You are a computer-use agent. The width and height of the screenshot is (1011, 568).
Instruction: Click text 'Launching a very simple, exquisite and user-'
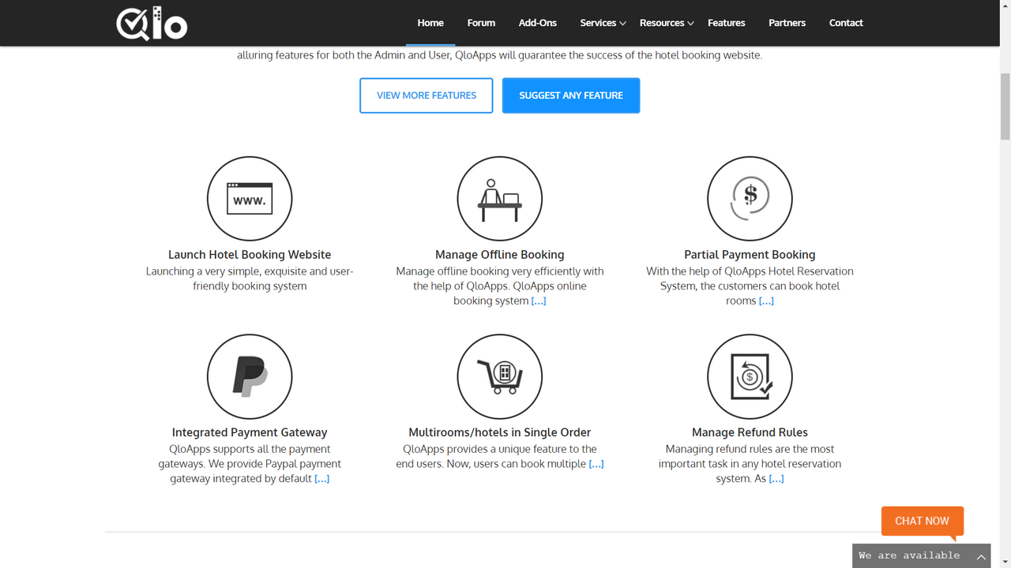250,271
